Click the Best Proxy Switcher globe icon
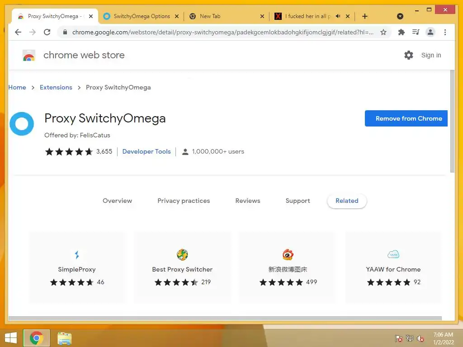Screen dimensions: 463x347 click(182, 255)
